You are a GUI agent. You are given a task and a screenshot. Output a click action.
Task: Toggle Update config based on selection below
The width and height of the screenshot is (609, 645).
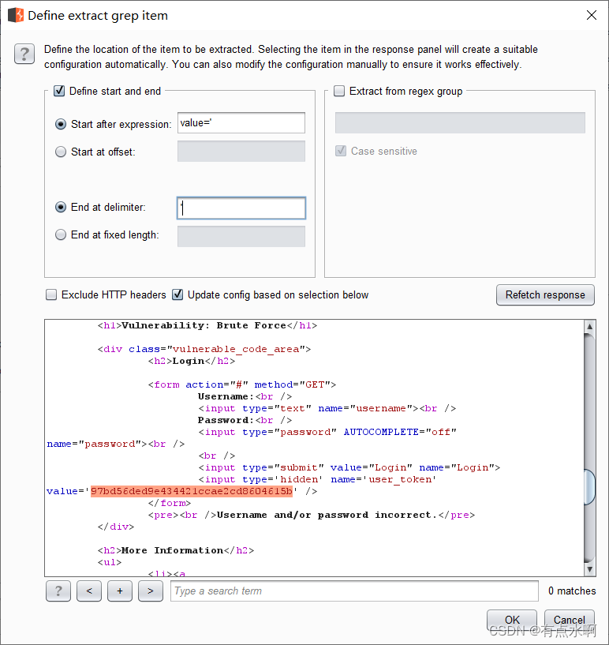tap(177, 294)
